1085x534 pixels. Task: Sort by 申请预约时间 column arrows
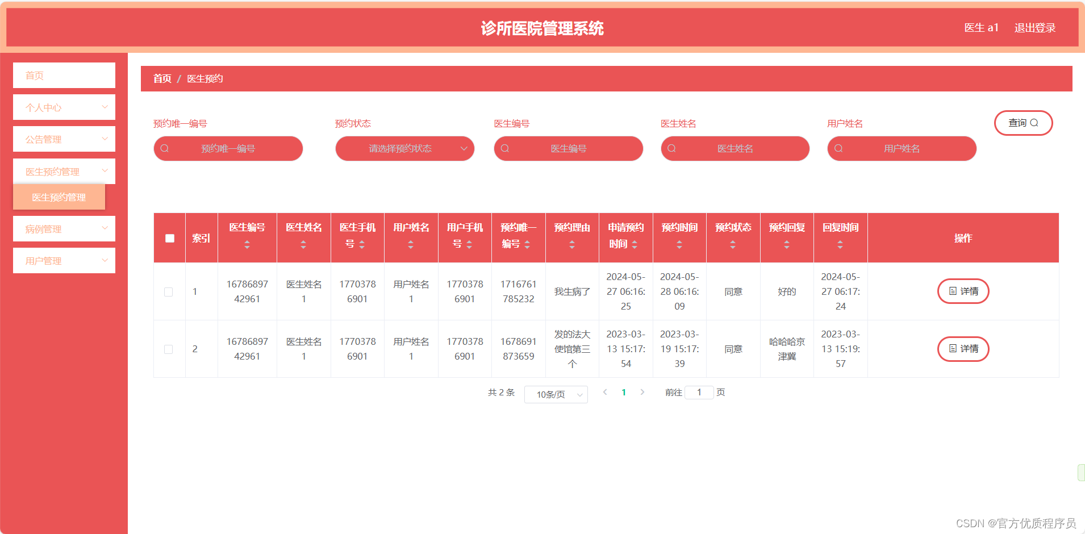coord(635,244)
